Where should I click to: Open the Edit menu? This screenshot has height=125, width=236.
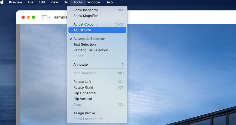coord(42,2)
